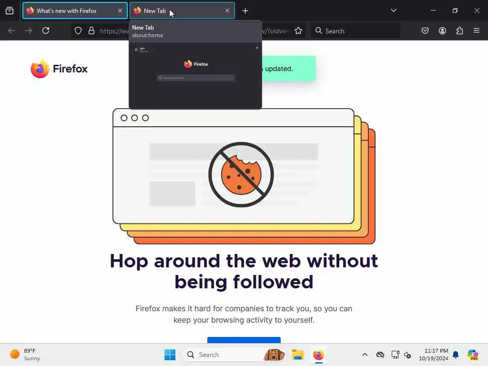Save the page to Pocket
The width and height of the screenshot is (488, 366).
coord(425,30)
